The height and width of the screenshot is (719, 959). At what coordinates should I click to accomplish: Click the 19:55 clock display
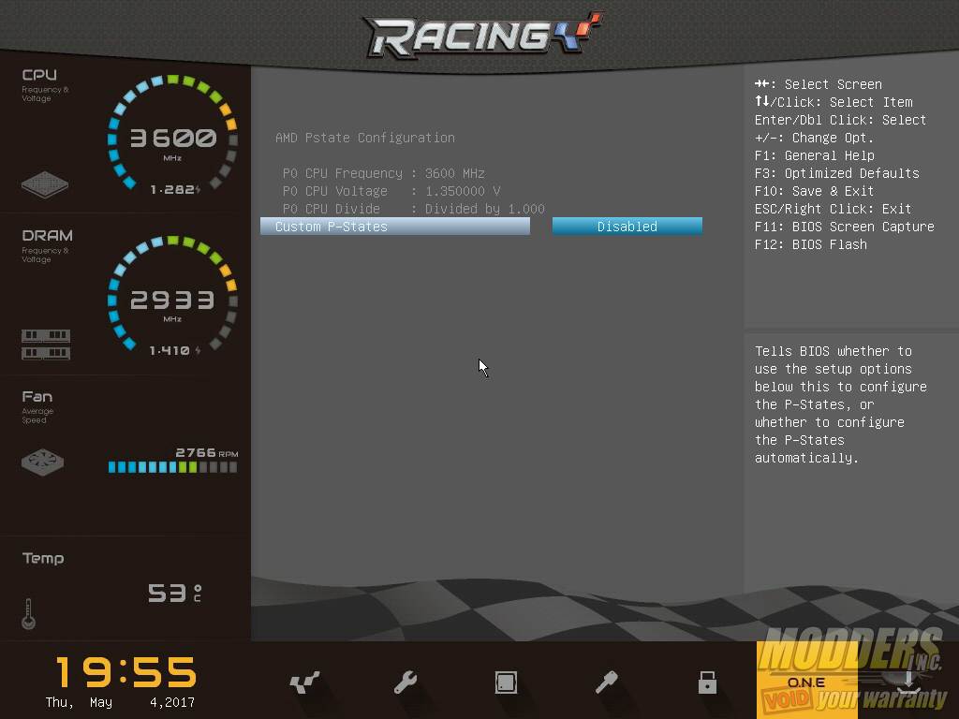(126, 672)
